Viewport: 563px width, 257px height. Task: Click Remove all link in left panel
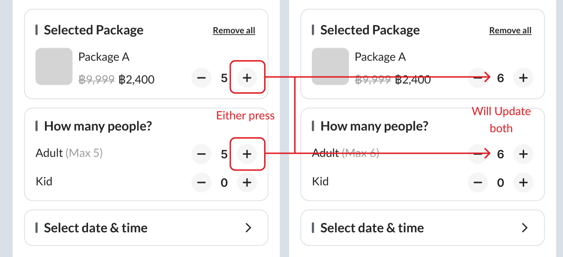coord(234,31)
